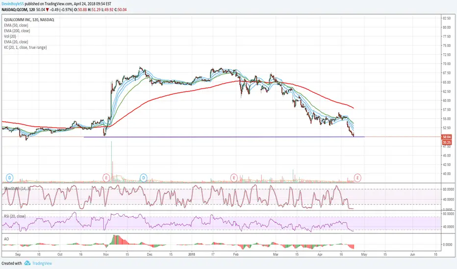Image resolution: width=457 pixels, height=269 pixels.
Task: Click the Feb label on time axis
Action: pyautogui.click(x=236, y=254)
